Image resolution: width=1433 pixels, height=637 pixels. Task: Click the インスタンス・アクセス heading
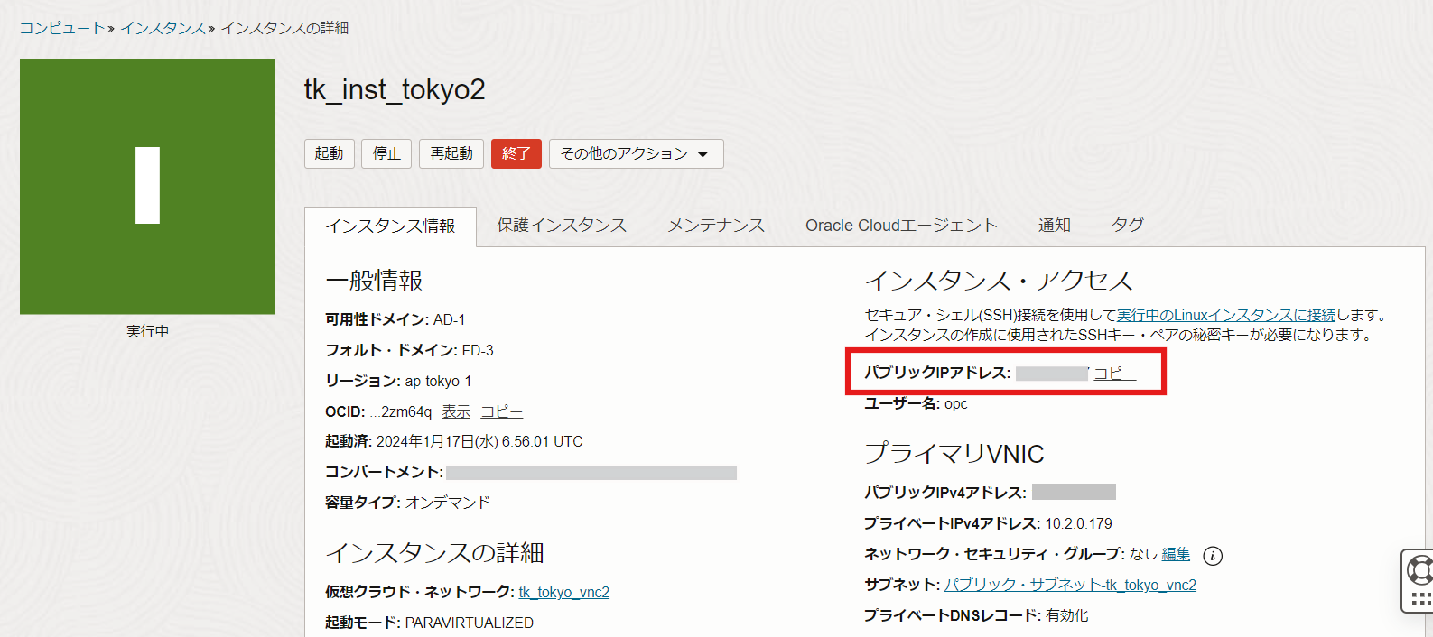999,281
